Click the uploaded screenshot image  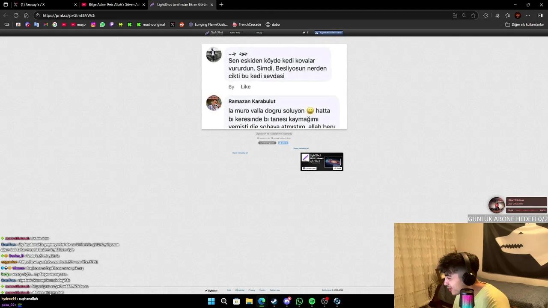274,86
